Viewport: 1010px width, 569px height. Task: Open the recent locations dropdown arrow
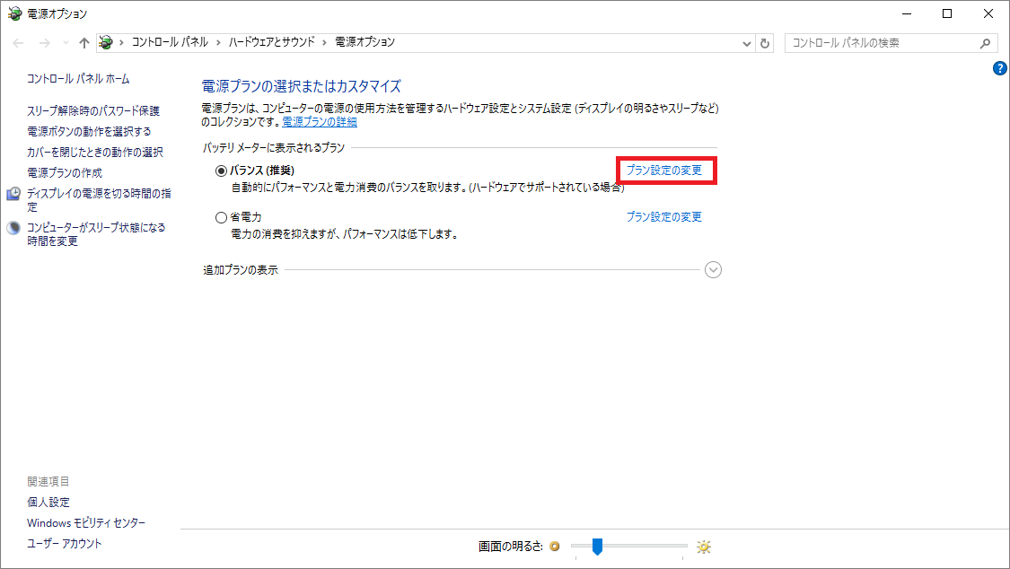(x=65, y=43)
